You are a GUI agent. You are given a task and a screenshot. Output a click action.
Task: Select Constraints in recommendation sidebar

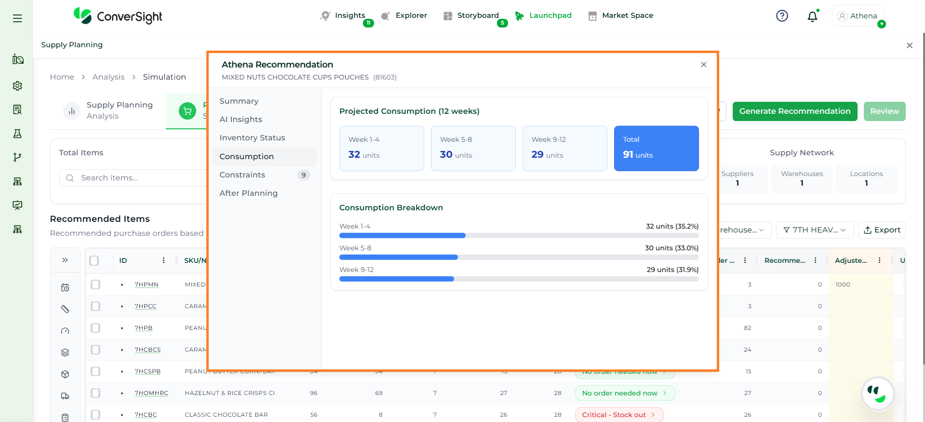pyautogui.click(x=242, y=175)
